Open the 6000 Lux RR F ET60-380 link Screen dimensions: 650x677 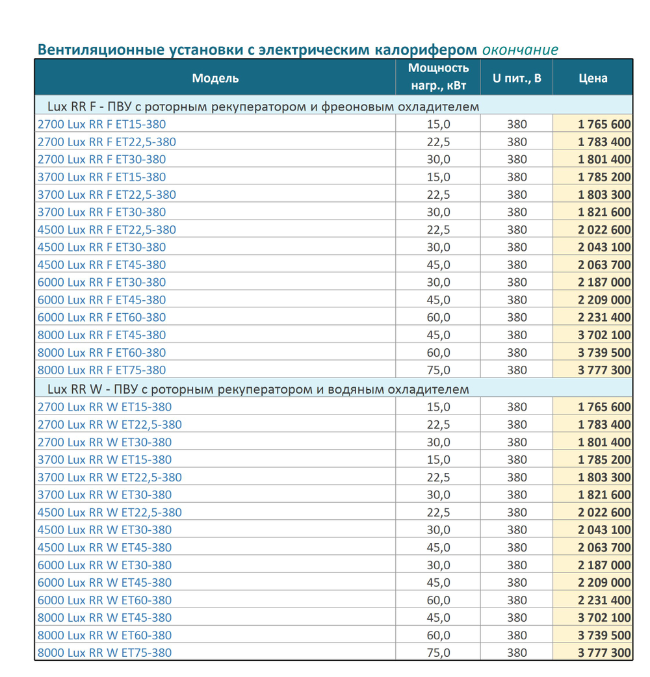pyautogui.click(x=101, y=318)
